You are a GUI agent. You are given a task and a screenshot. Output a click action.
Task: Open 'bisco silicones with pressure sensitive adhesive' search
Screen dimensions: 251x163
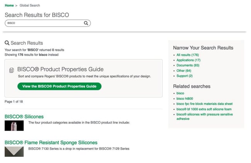pyautogui.click(x=205, y=117)
